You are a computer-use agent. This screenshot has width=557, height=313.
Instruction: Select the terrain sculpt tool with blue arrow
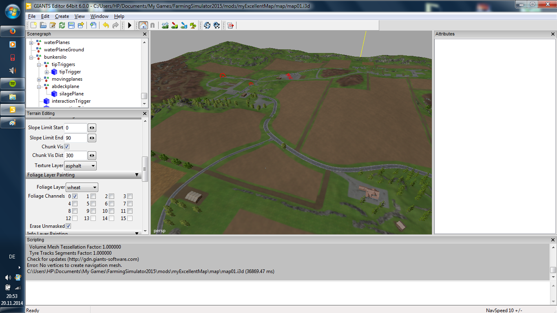(x=165, y=25)
